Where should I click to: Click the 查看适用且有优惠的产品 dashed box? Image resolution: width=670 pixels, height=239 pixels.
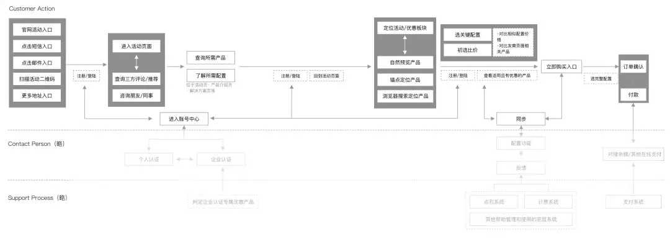507,75
